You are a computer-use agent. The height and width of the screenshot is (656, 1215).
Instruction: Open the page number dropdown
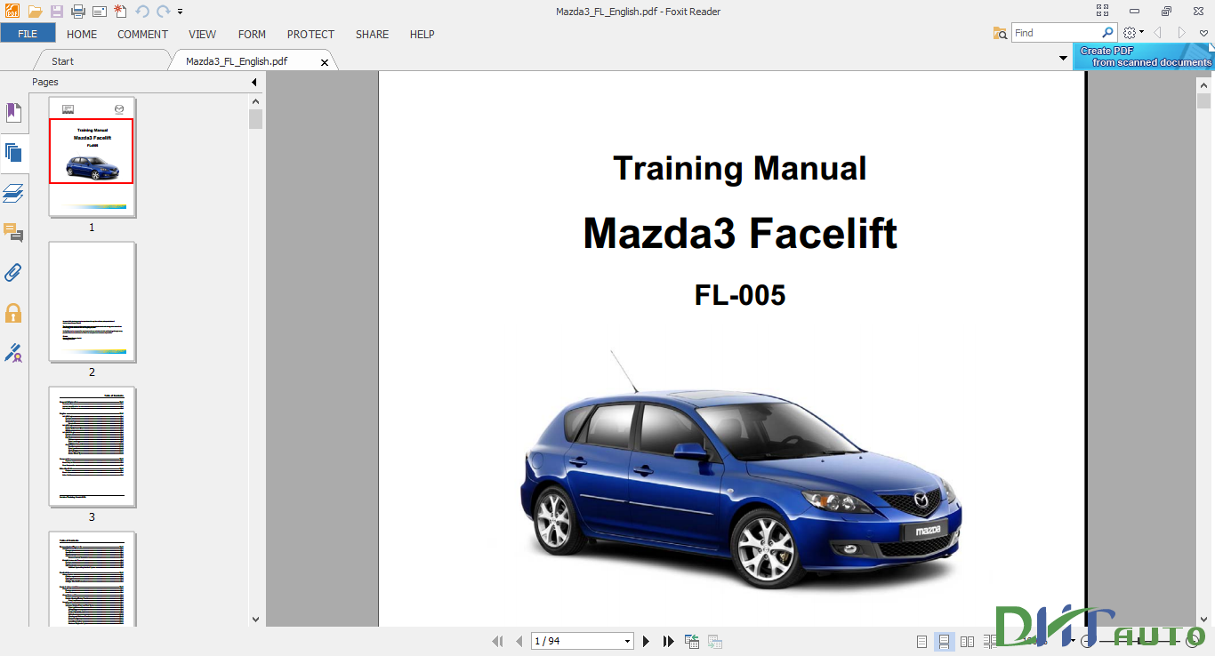point(628,641)
